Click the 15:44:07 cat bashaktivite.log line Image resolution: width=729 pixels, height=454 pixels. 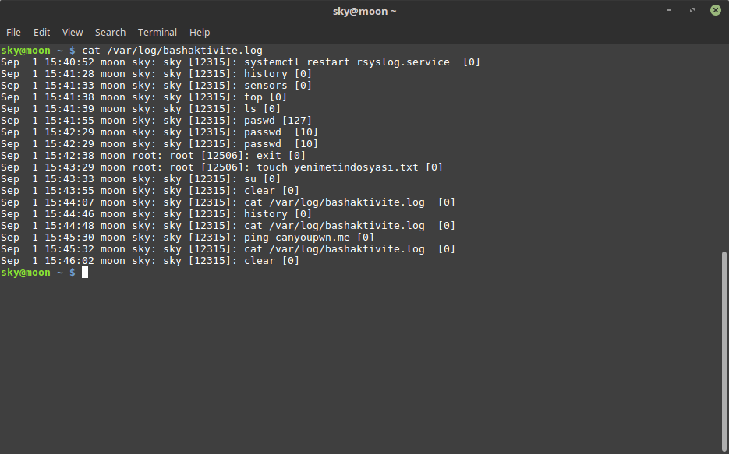click(x=228, y=202)
